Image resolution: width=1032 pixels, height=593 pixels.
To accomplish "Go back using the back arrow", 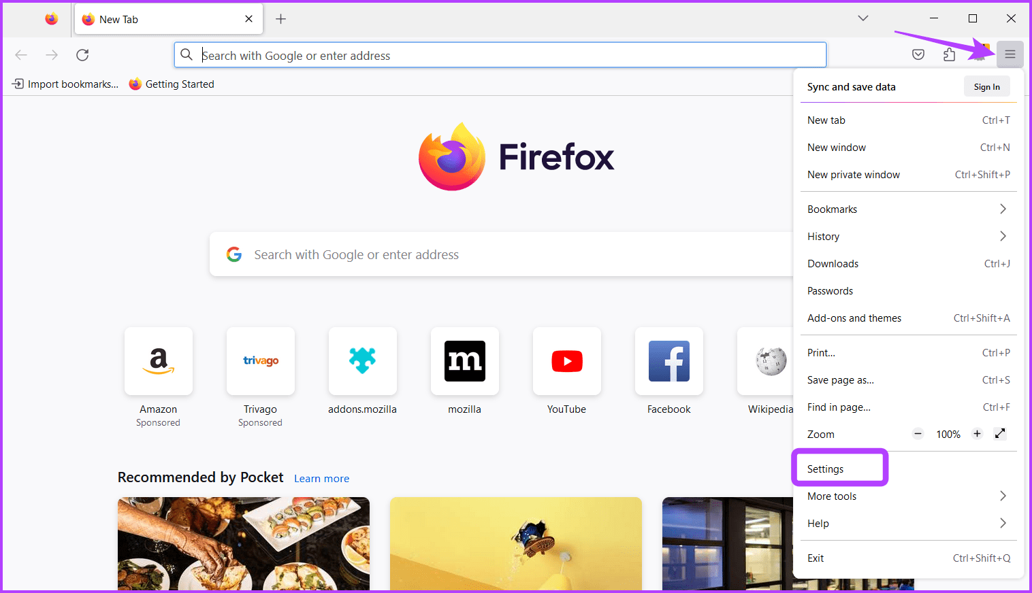I will [x=21, y=55].
